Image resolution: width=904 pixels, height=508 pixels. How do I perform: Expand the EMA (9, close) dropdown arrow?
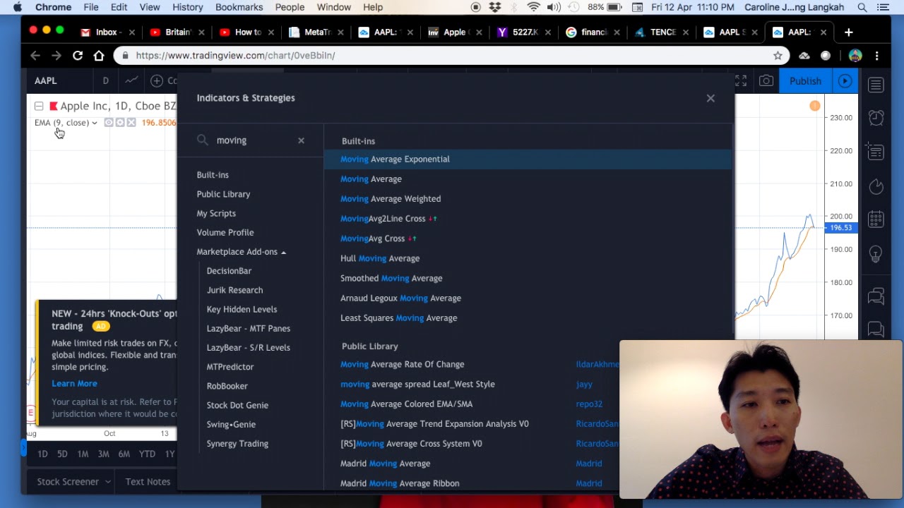click(94, 123)
